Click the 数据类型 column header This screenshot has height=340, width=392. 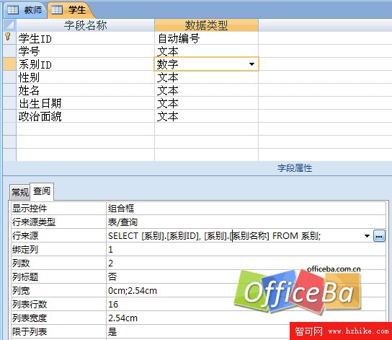pyautogui.click(x=206, y=25)
